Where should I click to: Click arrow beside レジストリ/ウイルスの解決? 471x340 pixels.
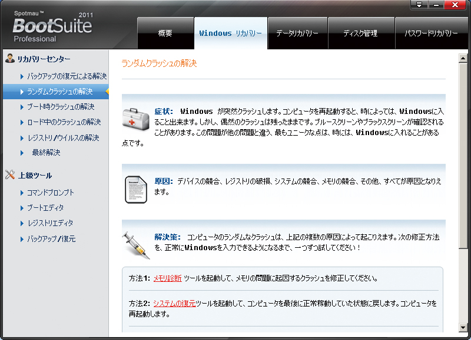coord(22,138)
